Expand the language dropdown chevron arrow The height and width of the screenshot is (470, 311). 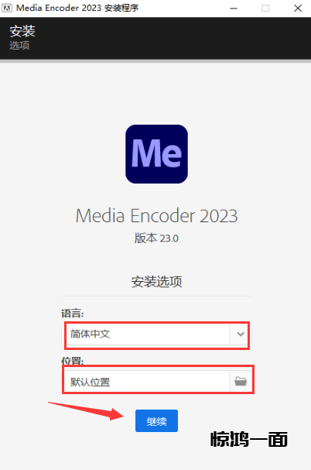(x=241, y=334)
